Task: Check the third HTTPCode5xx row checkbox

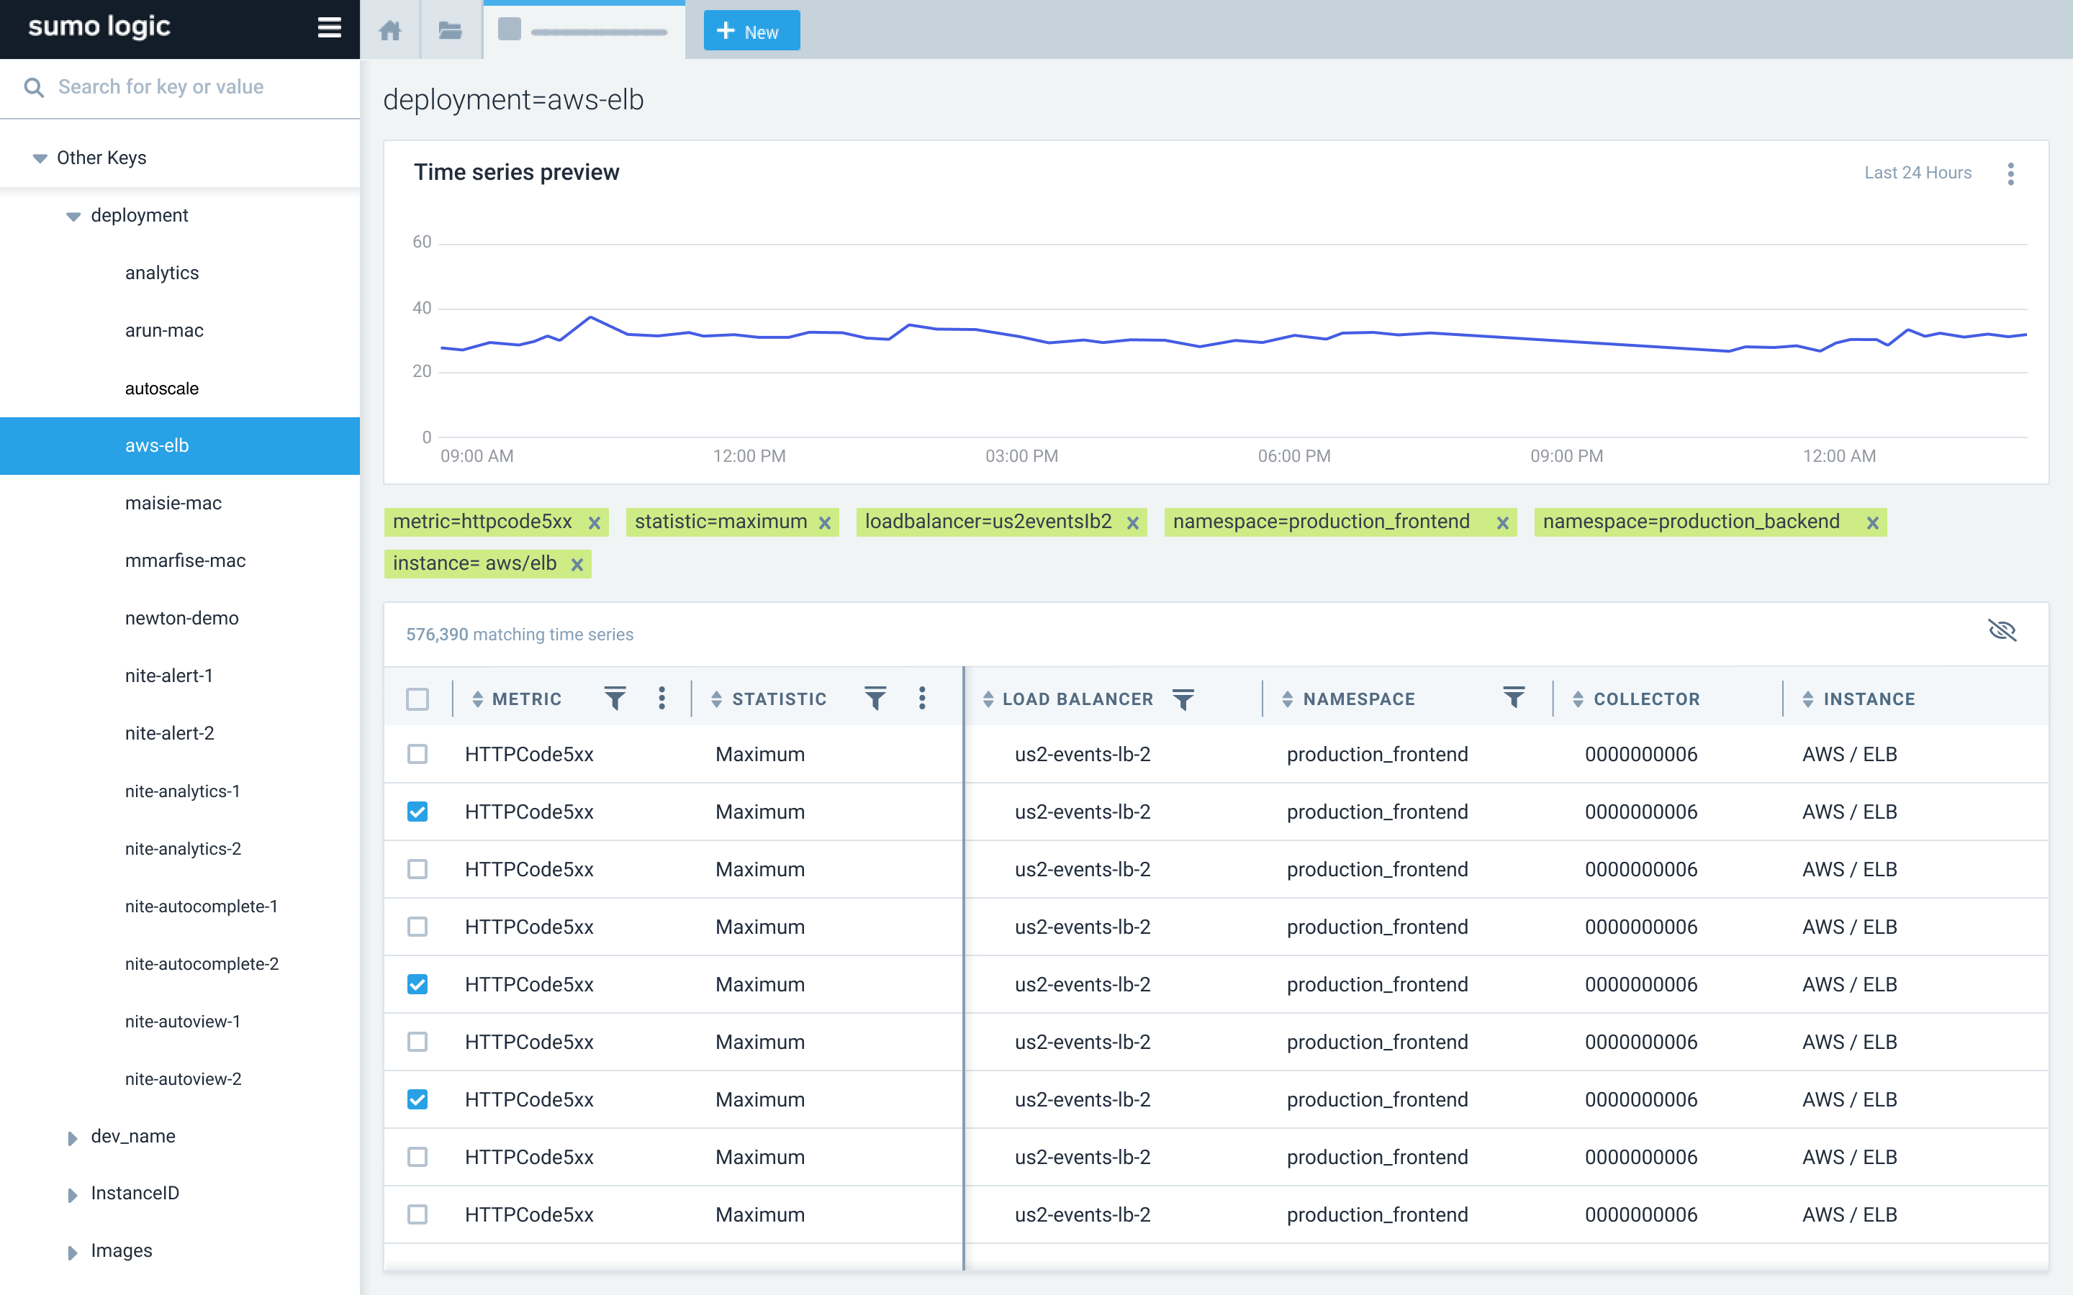Action: (x=417, y=868)
